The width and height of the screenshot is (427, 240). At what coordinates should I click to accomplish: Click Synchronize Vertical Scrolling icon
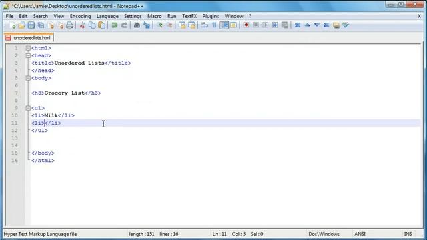point(182,25)
